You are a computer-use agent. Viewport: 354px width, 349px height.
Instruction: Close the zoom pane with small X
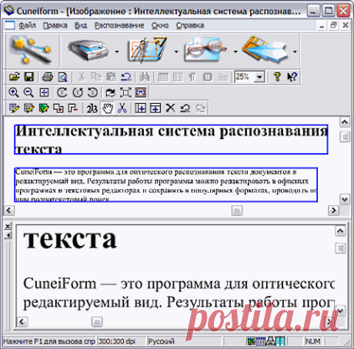click(x=8, y=226)
